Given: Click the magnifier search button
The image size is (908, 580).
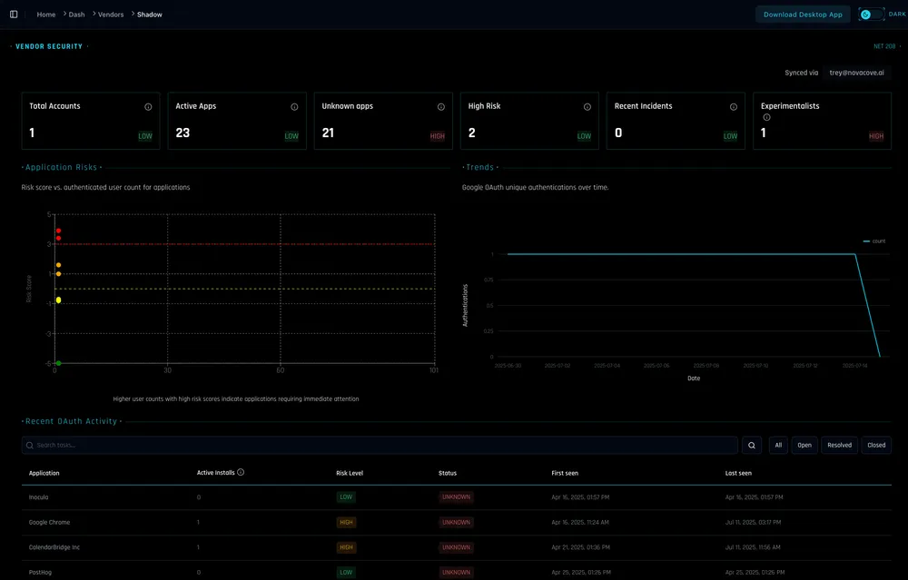Looking at the screenshot, I should click(753, 445).
